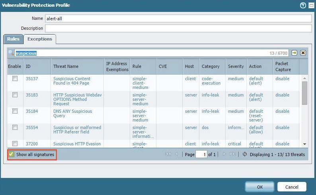Screen dimensions: 316x195
Task: Click the green arrow apply-filter icon
Action: click(x=294, y=53)
